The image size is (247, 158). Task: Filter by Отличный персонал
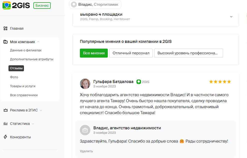131,53
